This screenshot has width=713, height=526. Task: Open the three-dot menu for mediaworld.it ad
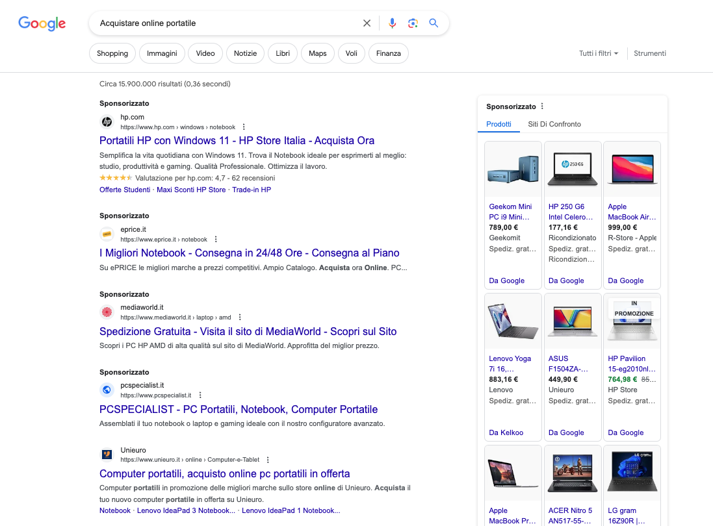[240, 318]
